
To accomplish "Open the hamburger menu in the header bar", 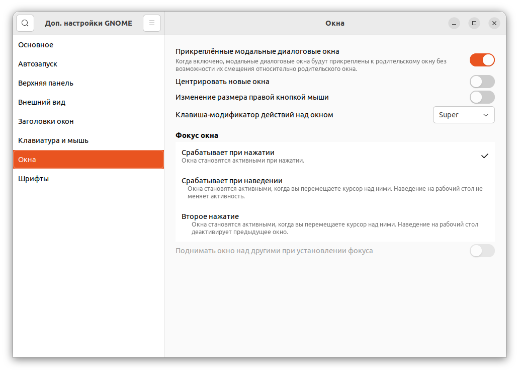I will pyautogui.click(x=151, y=23).
